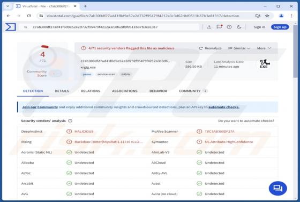Click the detection score gauge showing 4
The height and width of the screenshot is (202, 300).
click(43, 56)
